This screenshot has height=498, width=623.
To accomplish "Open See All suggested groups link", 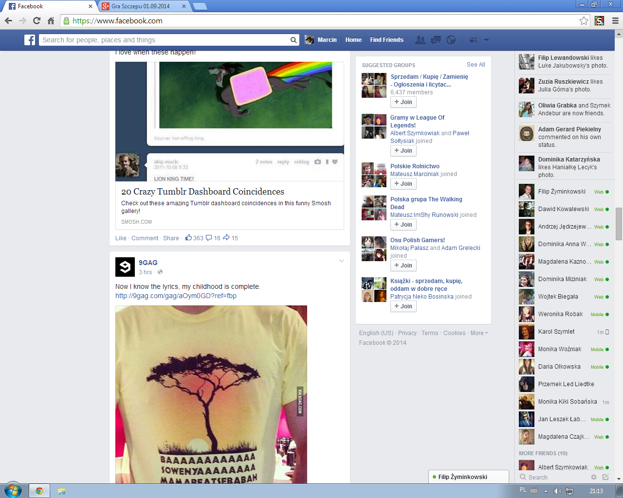I will coord(476,65).
